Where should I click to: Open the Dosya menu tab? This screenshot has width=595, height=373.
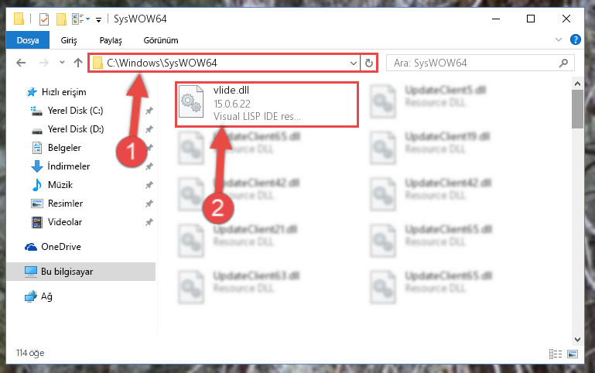(x=28, y=40)
